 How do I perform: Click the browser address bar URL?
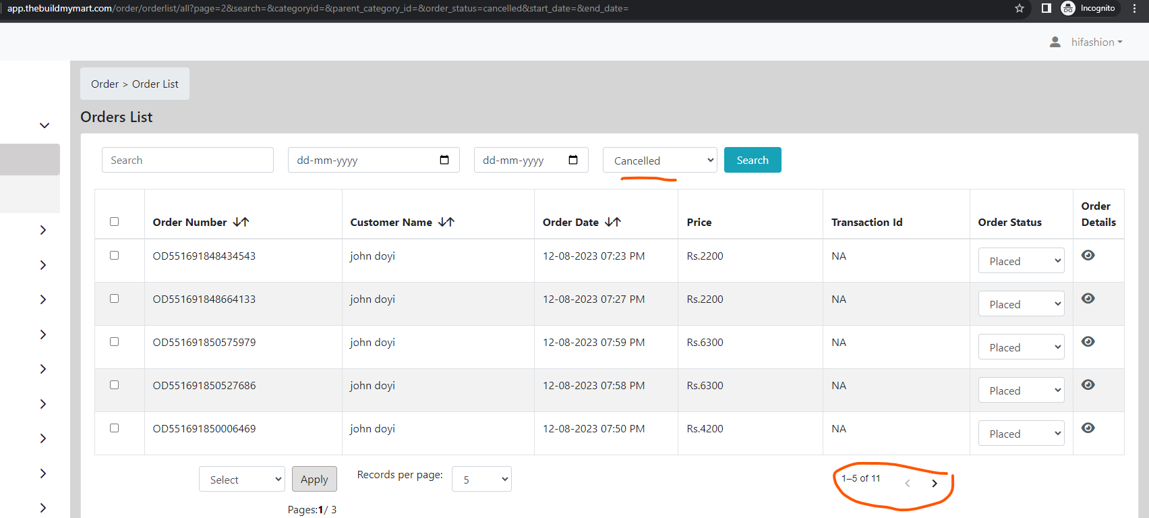point(318,8)
